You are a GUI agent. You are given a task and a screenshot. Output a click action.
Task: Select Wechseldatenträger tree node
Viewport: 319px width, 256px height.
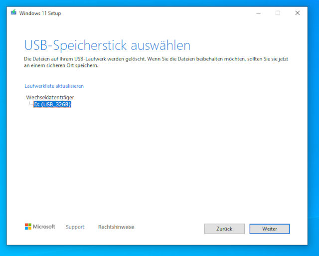(x=50, y=97)
